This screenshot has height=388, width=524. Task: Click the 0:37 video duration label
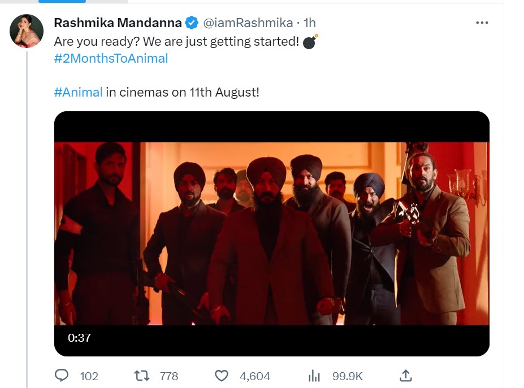[x=79, y=338]
